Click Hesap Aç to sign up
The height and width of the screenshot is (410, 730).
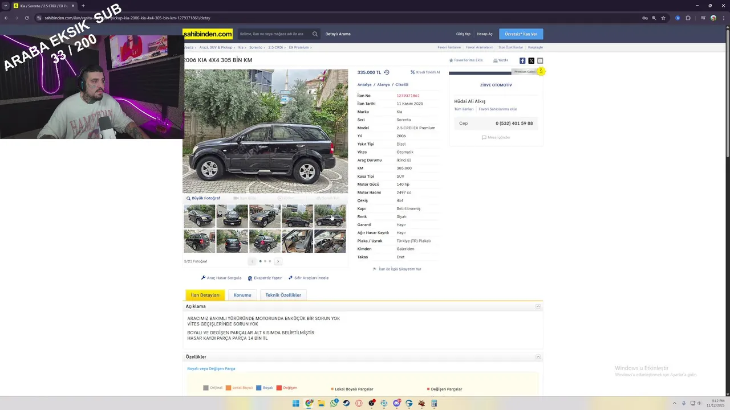pos(485,34)
